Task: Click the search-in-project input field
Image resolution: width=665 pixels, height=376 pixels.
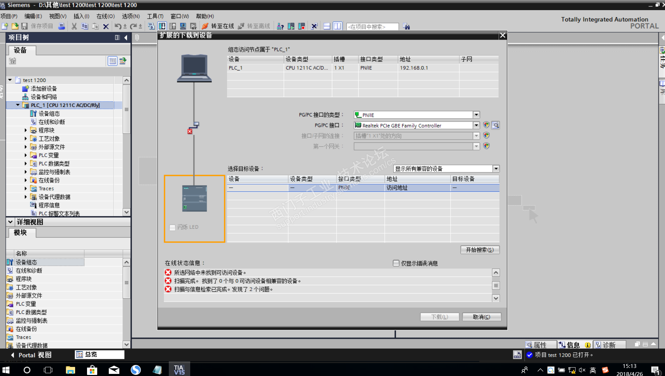Action: point(372,27)
